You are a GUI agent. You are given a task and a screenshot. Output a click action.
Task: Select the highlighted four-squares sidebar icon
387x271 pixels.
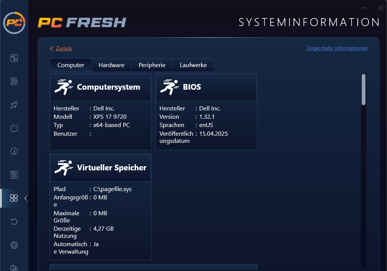14,198
